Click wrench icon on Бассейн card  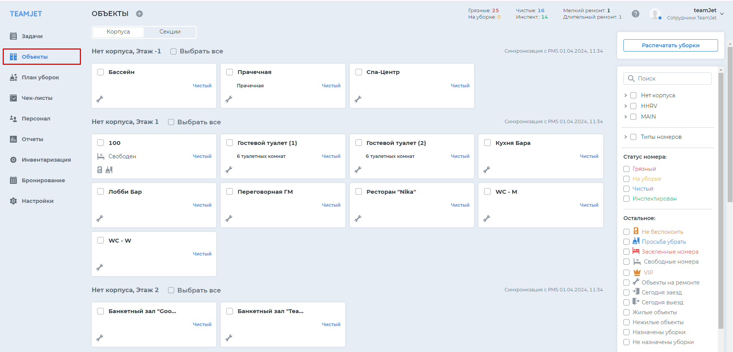[x=100, y=99]
